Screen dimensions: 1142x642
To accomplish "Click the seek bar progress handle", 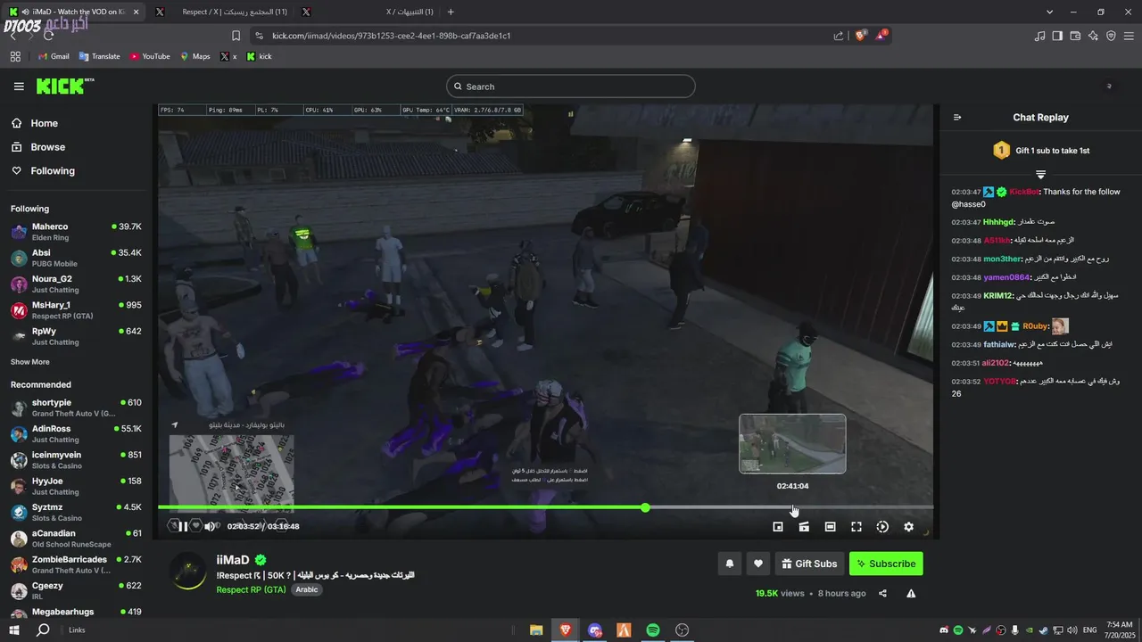I will (x=645, y=507).
